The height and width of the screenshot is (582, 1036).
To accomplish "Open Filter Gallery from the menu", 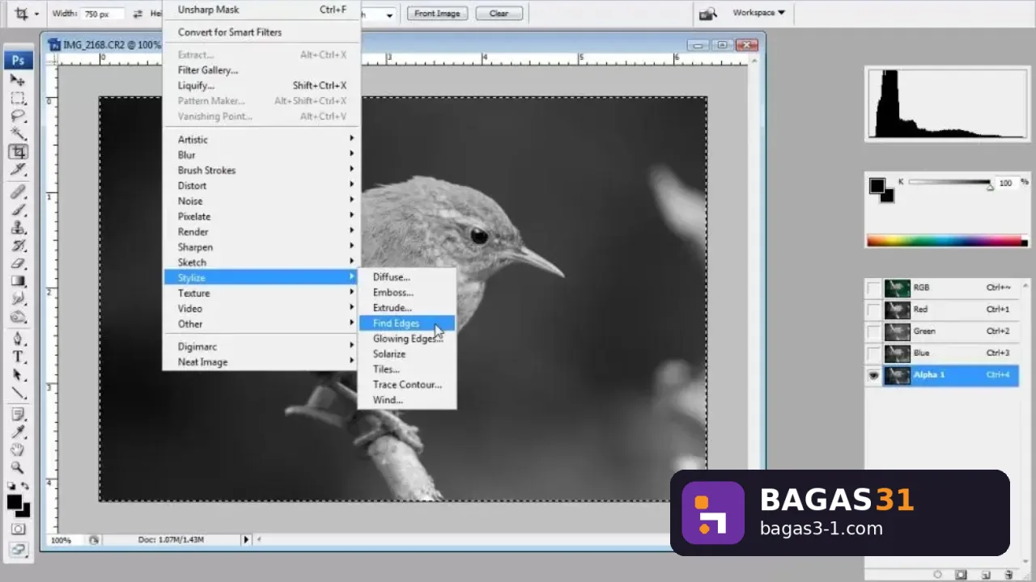I will click(261, 70).
